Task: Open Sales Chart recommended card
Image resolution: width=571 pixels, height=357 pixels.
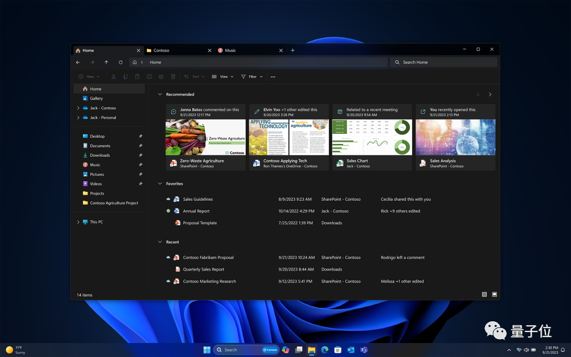Action: click(x=372, y=137)
